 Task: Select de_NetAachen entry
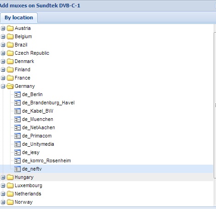(x=39, y=127)
